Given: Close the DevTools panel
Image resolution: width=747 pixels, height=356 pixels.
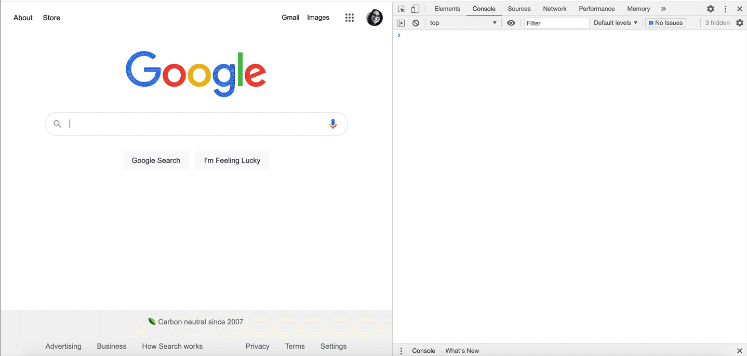Looking at the screenshot, I should (740, 9).
